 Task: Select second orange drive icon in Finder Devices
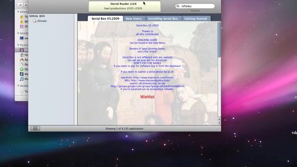click(22, 22)
